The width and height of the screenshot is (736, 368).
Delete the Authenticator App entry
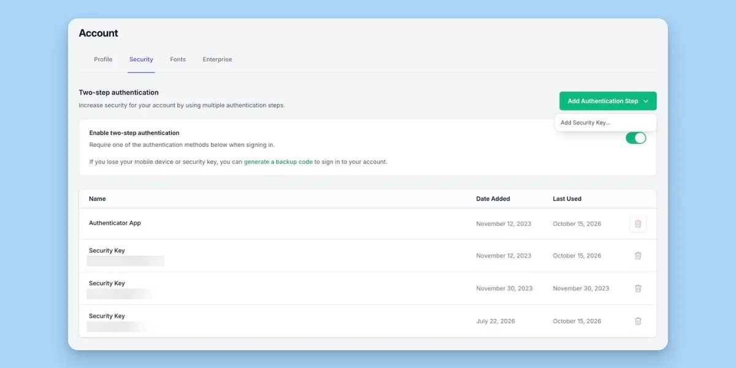click(x=638, y=224)
